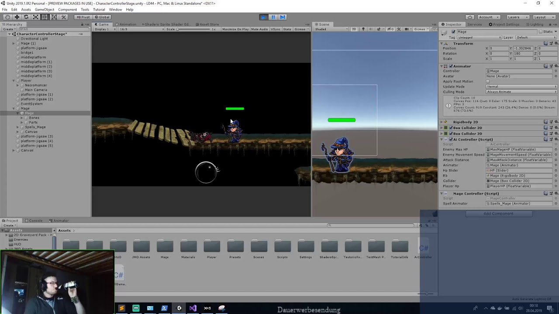
Task: Disable the Ai Controller script checkbox
Action: pos(451,140)
